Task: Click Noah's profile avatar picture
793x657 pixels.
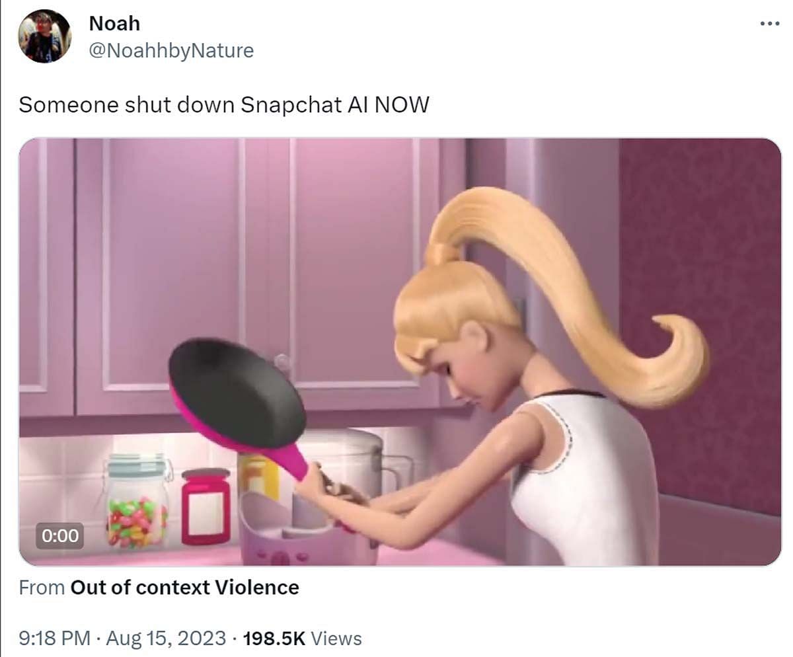Action: [x=44, y=36]
